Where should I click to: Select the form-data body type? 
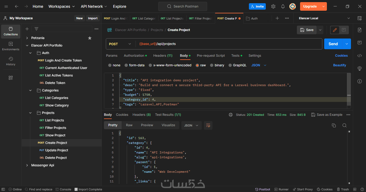coord(134,65)
